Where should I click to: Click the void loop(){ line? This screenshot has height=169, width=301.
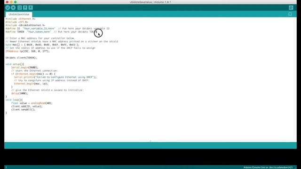14,100
